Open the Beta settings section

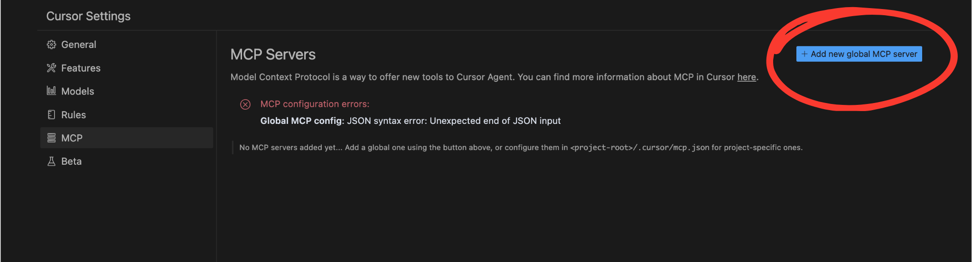coord(72,161)
